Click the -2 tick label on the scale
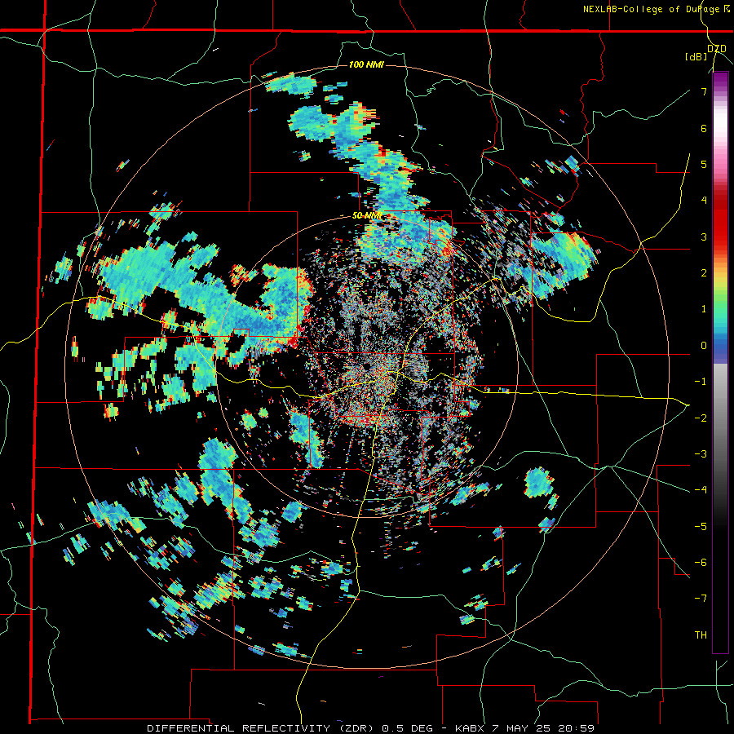Viewport: 734px width, 734px height. pos(701,418)
